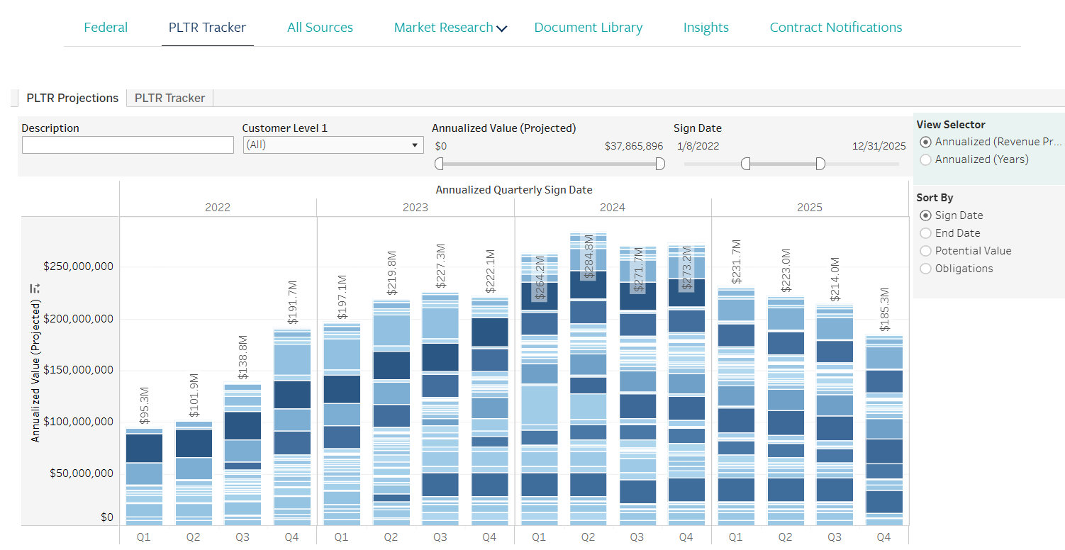Open the Federal tab

tap(106, 28)
